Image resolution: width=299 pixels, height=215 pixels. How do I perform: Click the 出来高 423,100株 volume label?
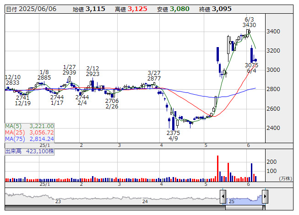(x=30, y=151)
